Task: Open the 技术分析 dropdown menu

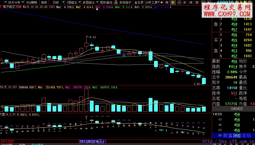Action: pyautogui.click(x=14, y=2)
